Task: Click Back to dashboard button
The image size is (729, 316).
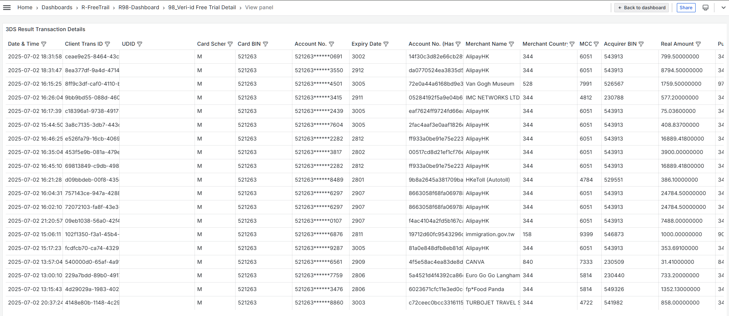Action: [642, 8]
